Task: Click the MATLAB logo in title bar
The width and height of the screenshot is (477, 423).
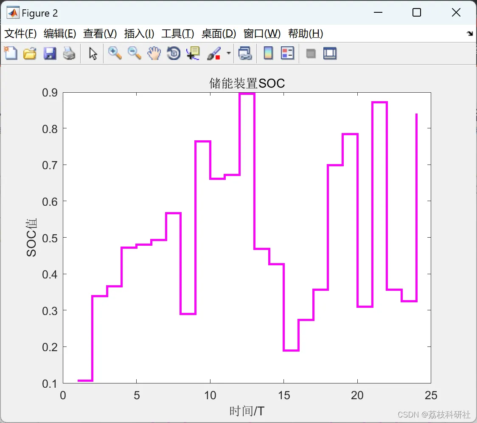Action: [x=13, y=12]
